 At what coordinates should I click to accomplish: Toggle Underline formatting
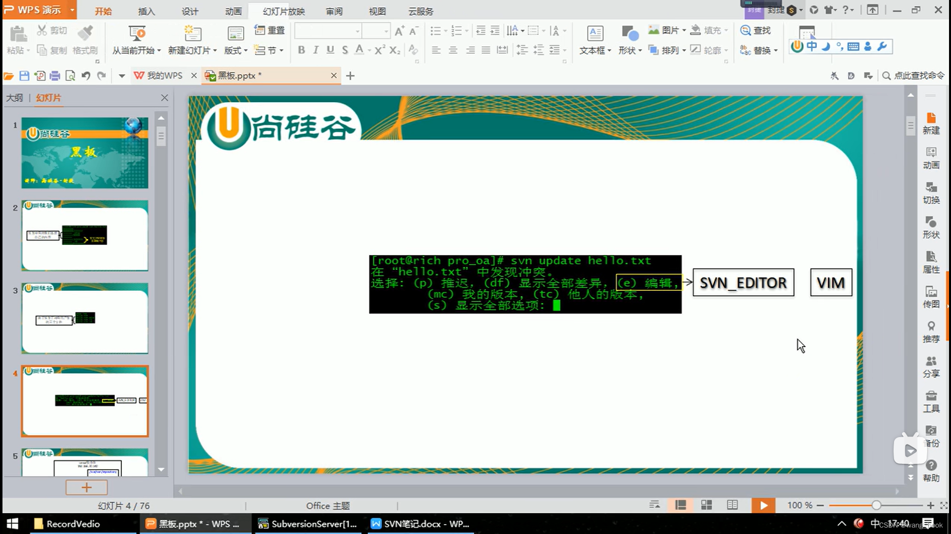tap(330, 50)
